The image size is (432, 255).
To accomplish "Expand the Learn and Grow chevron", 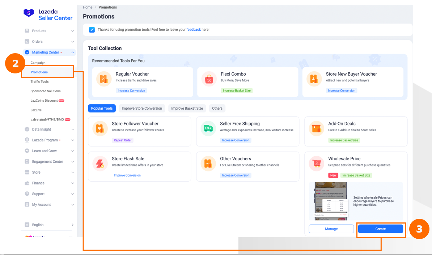I will click(x=72, y=150).
